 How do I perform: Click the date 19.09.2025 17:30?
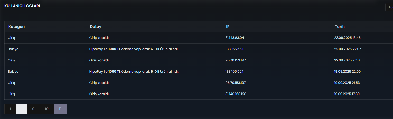[347, 94]
